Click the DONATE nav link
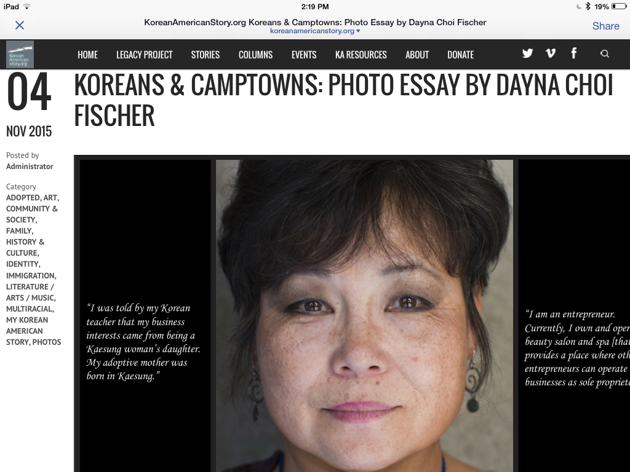Image resolution: width=630 pixels, height=472 pixels. tap(460, 55)
